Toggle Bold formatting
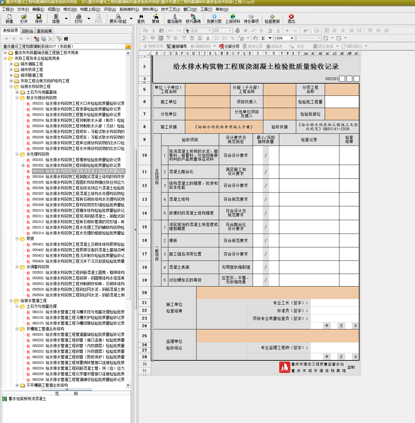415x423 pixels. [x=245, y=31]
